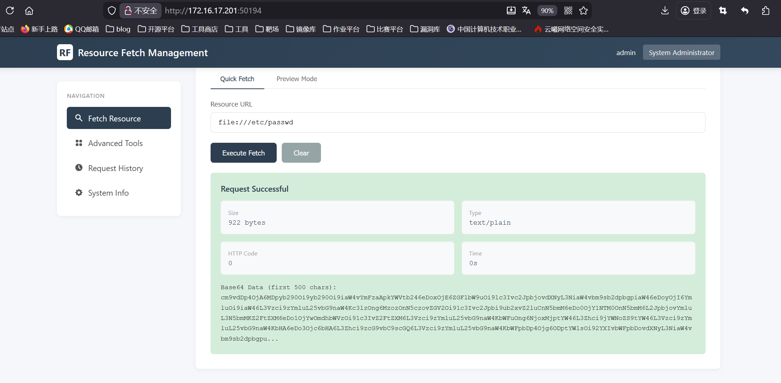
Task: Open the 中国计算机技术职业 bookmark
Action: click(484, 29)
